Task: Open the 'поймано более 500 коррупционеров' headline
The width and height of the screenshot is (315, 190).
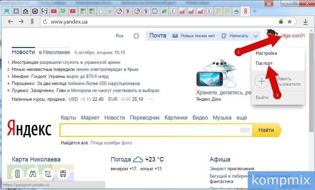Action: click(x=104, y=83)
